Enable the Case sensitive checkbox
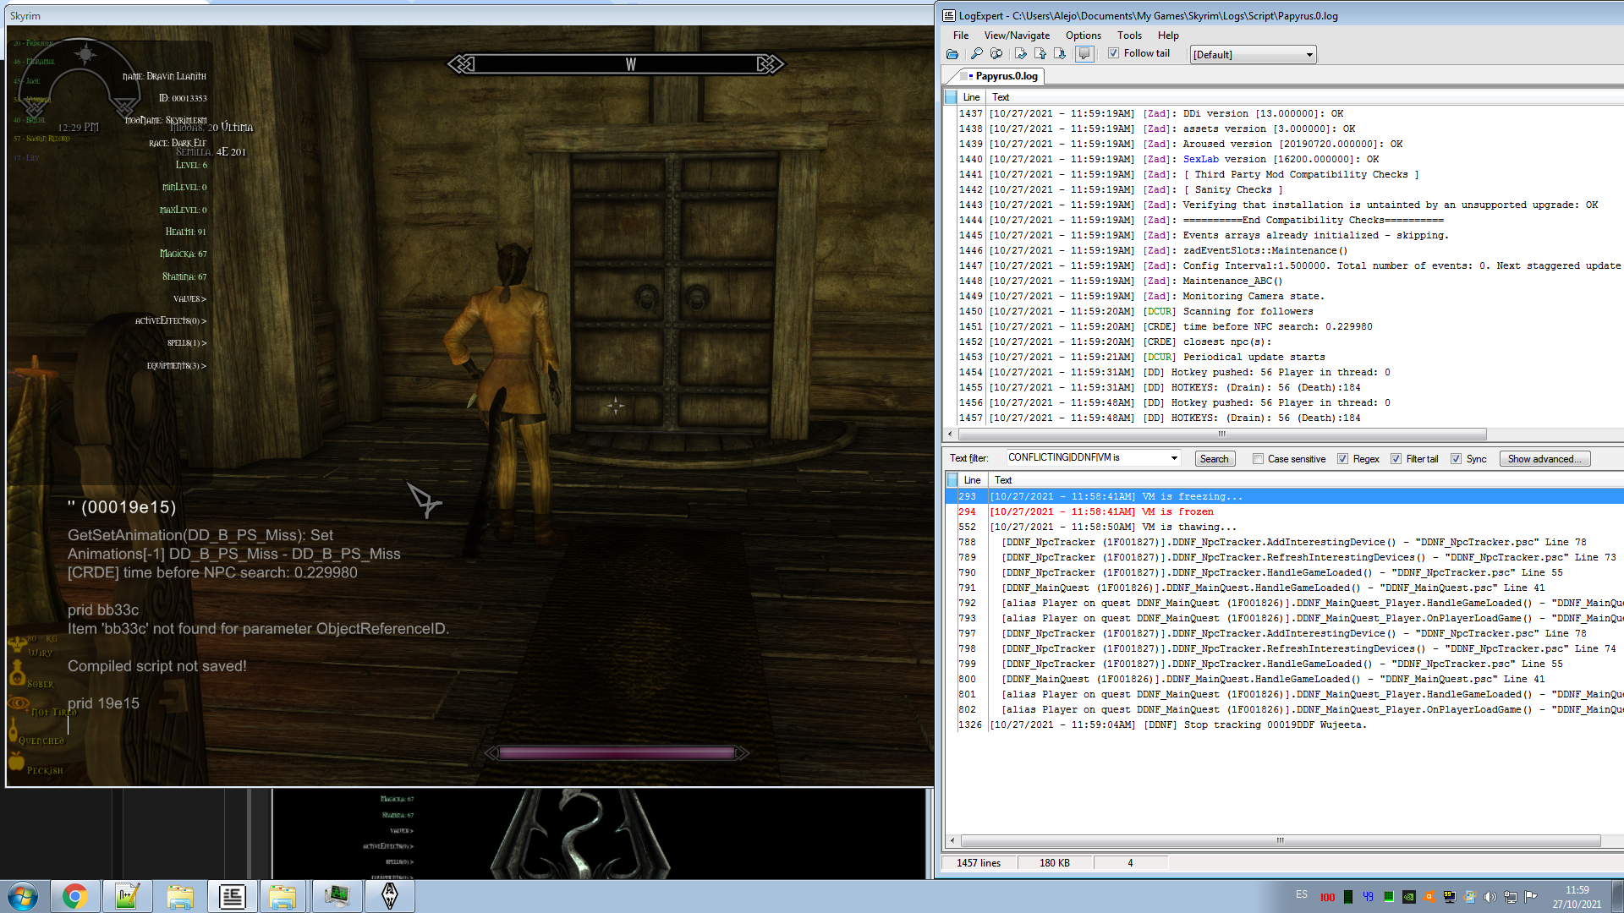Image resolution: width=1624 pixels, height=913 pixels. tap(1259, 459)
